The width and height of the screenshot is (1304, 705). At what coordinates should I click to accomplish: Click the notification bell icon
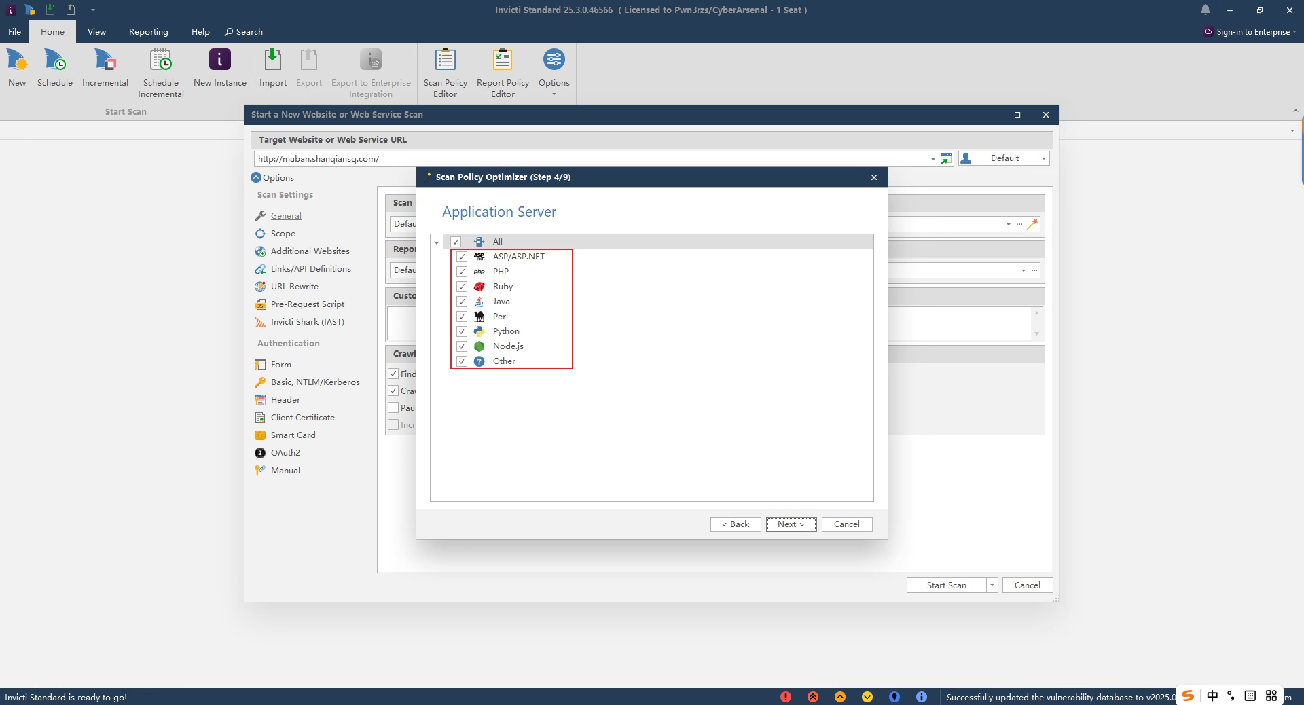tap(1206, 10)
